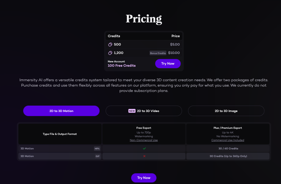Viewport: 281px width, 184px height.
Task: Open the Commercial Use Included link
Action: (227, 140)
